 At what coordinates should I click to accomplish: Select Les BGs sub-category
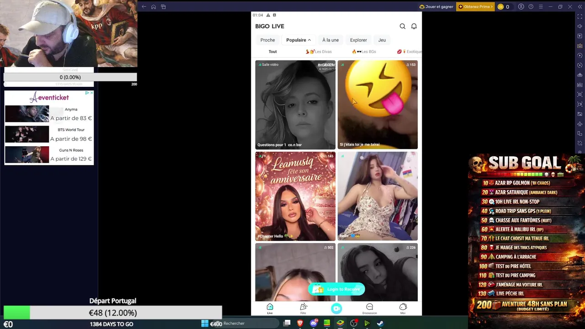point(364,52)
